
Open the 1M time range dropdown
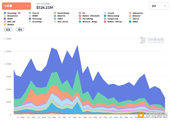point(159,6)
